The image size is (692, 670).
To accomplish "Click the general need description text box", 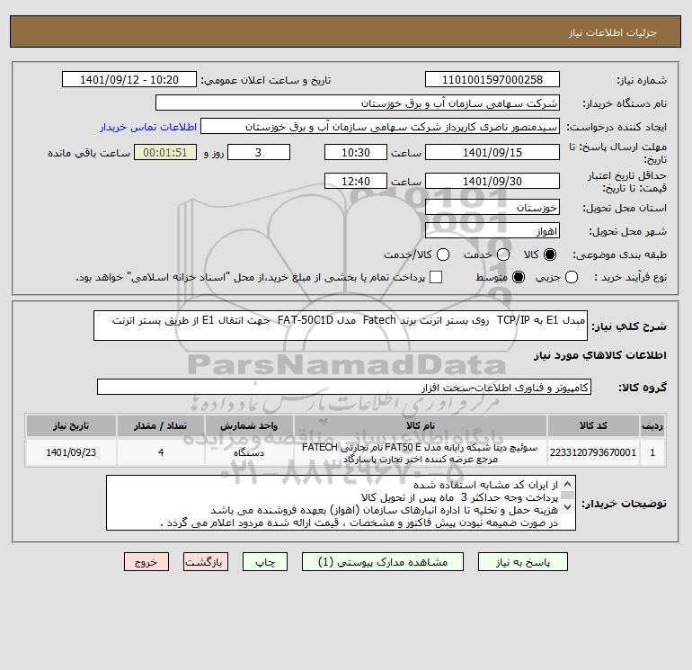I will pos(341,326).
